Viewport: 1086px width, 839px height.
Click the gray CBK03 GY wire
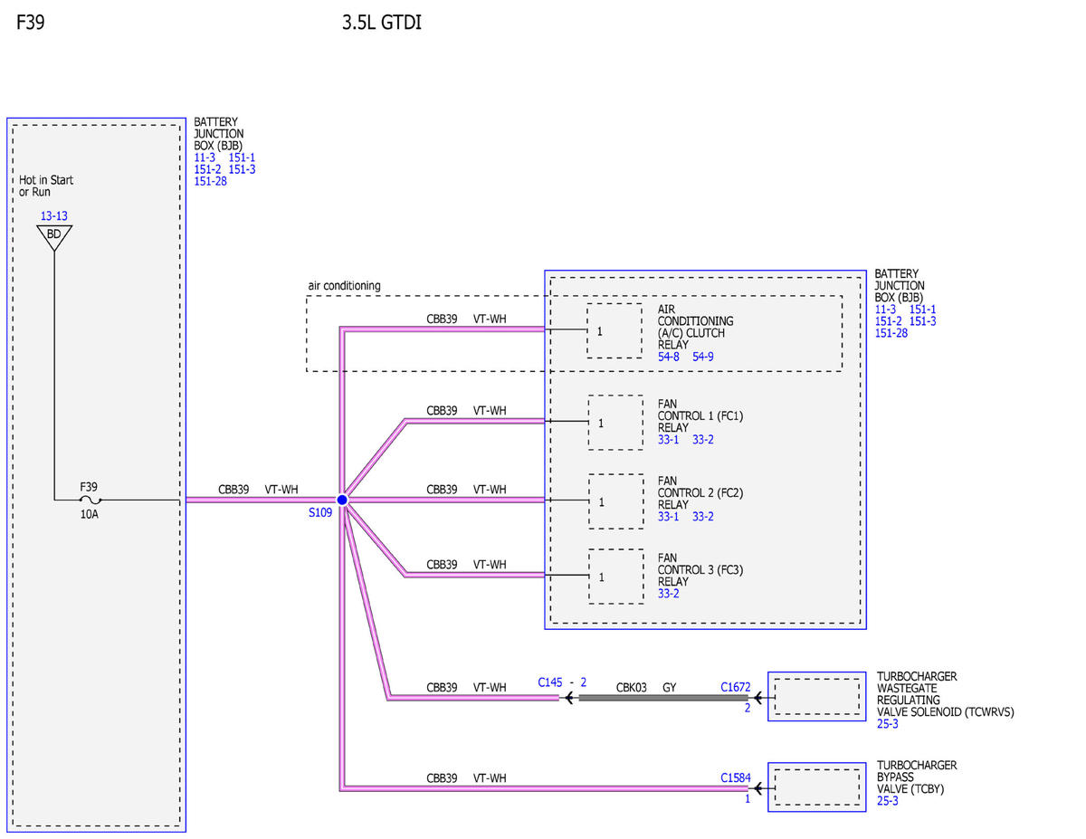tap(663, 698)
